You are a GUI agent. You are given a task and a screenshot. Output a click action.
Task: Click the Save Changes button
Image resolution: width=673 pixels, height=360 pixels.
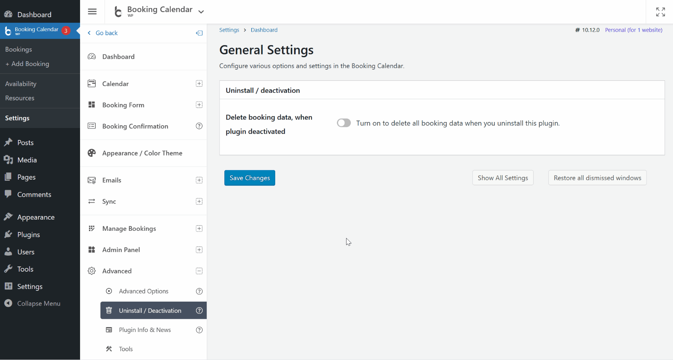250,178
